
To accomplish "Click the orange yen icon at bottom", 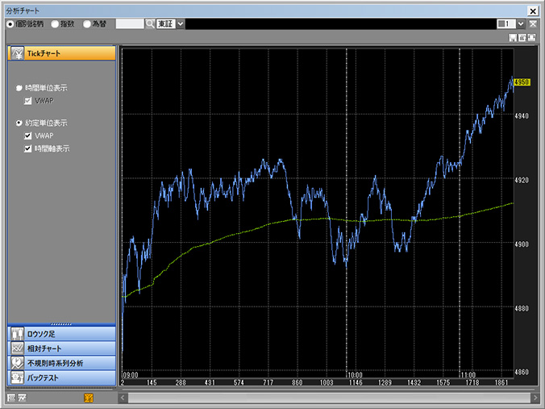I will pyautogui.click(x=89, y=398).
